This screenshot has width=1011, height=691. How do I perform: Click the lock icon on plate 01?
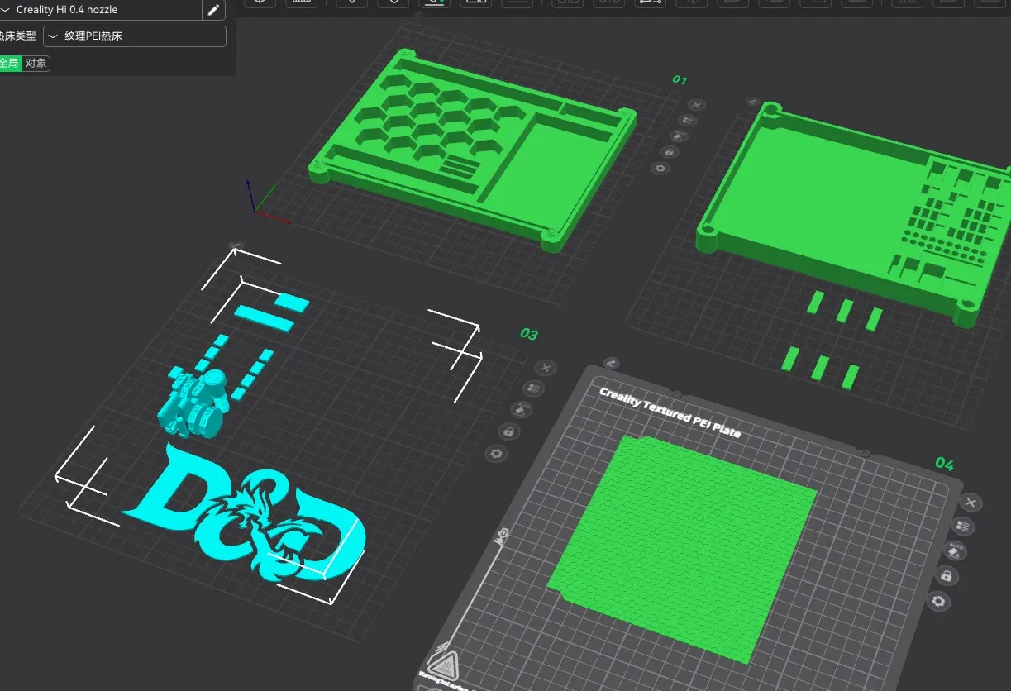point(670,152)
